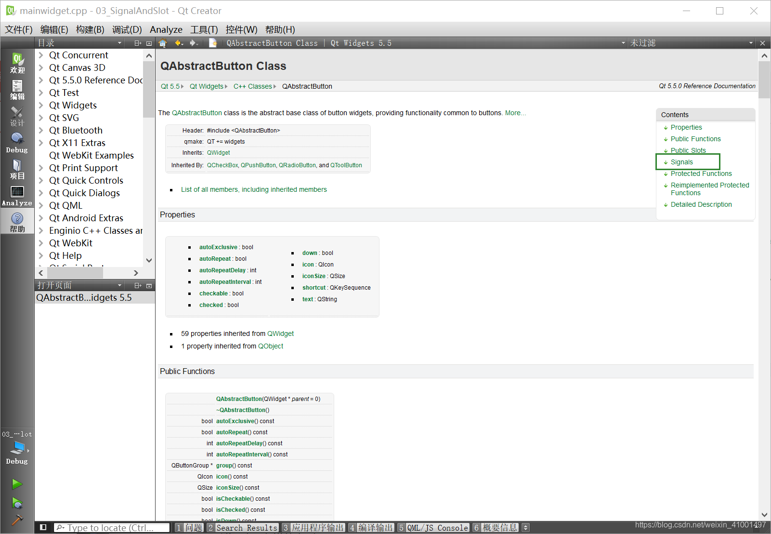Switch to Edit (编辑) mode
Viewport: 771px width, 534px height.
pyautogui.click(x=17, y=90)
